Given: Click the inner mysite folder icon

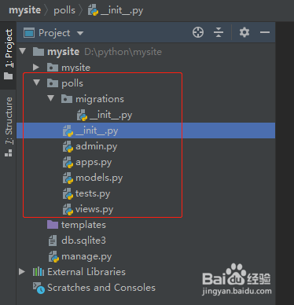Looking at the screenshot, I should tap(53, 68).
